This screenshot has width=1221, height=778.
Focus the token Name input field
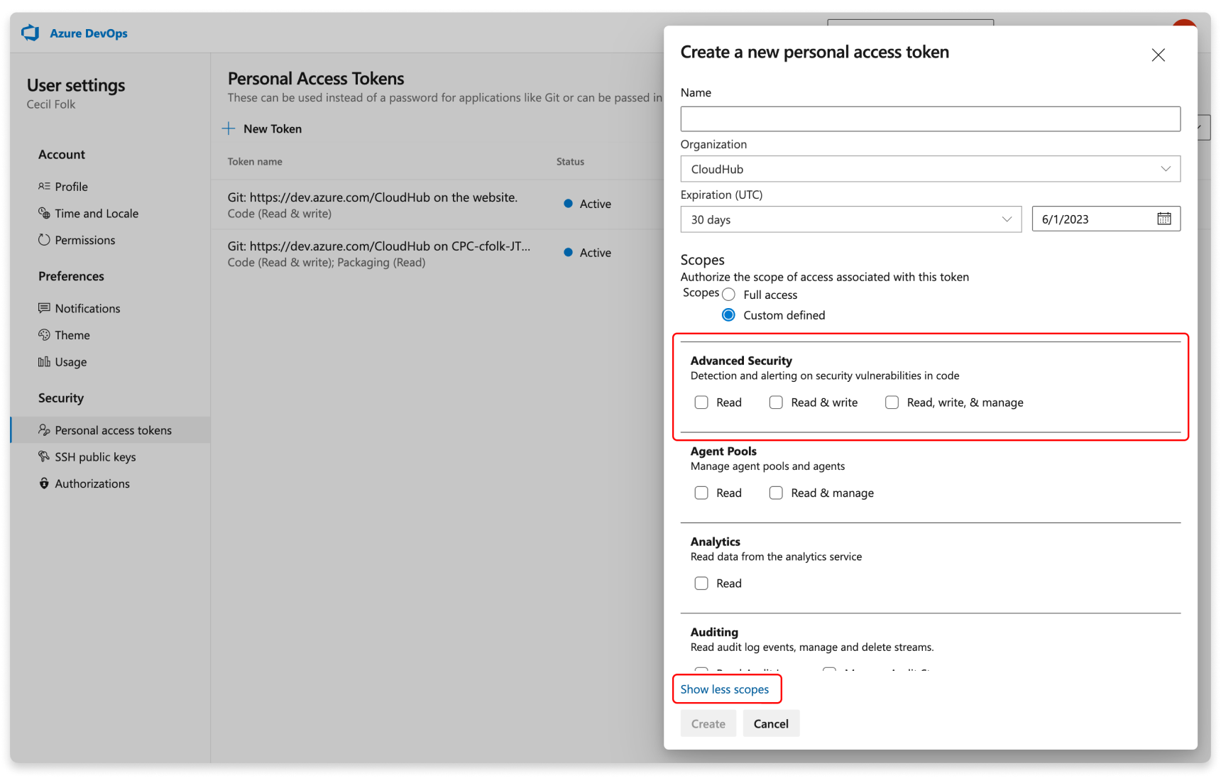click(930, 119)
